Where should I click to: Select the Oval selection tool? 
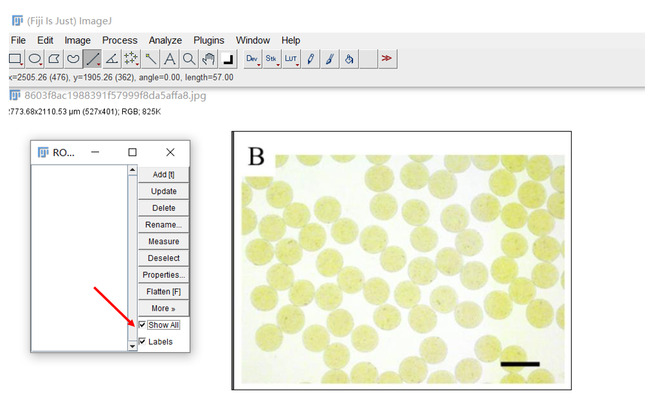pyautogui.click(x=35, y=59)
